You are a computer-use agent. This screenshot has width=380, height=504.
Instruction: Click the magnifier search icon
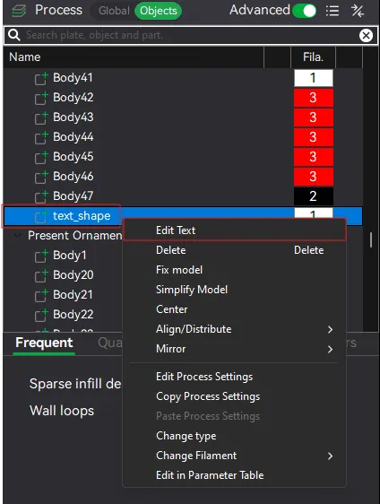click(x=14, y=35)
